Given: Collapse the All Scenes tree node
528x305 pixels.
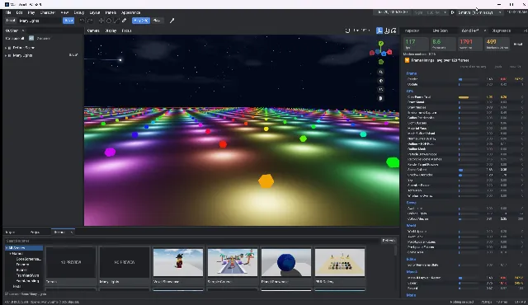Looking at the screenshot, I should point(7,248).
